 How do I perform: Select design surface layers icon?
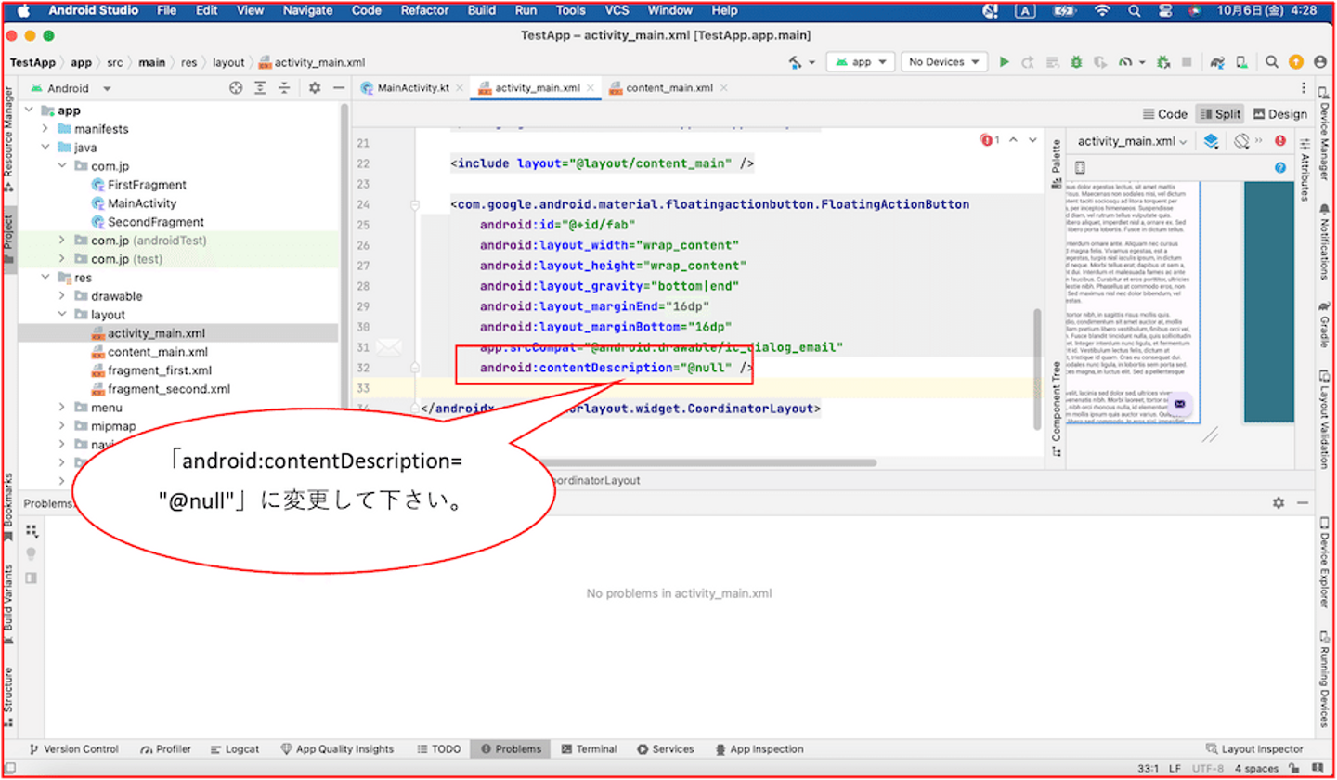1211,142
